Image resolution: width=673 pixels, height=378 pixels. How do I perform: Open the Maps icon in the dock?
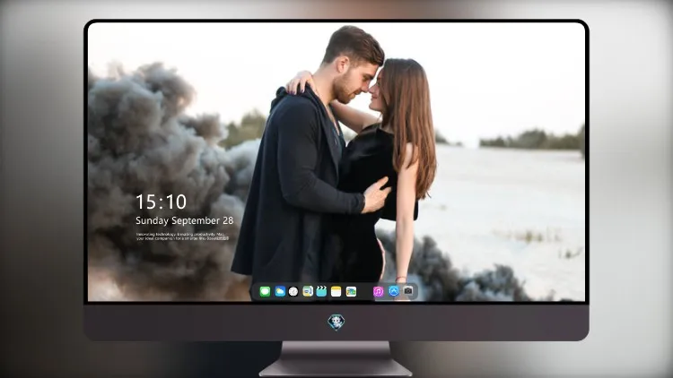click(x=308, y=291)
